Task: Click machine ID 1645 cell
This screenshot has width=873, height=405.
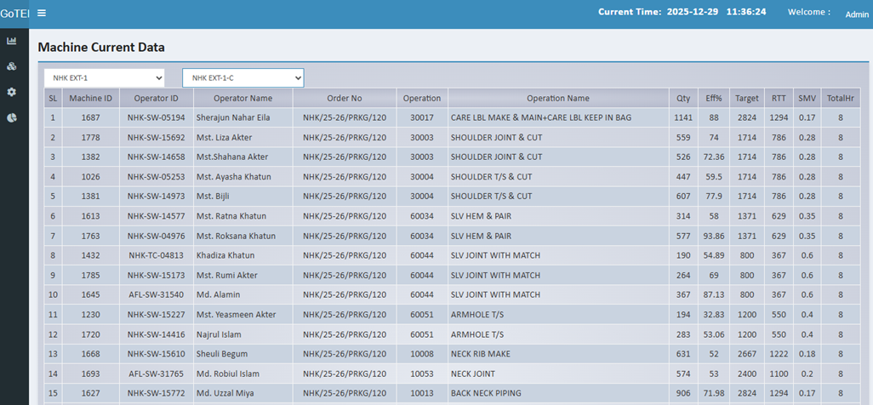Action: coord(90,295)
